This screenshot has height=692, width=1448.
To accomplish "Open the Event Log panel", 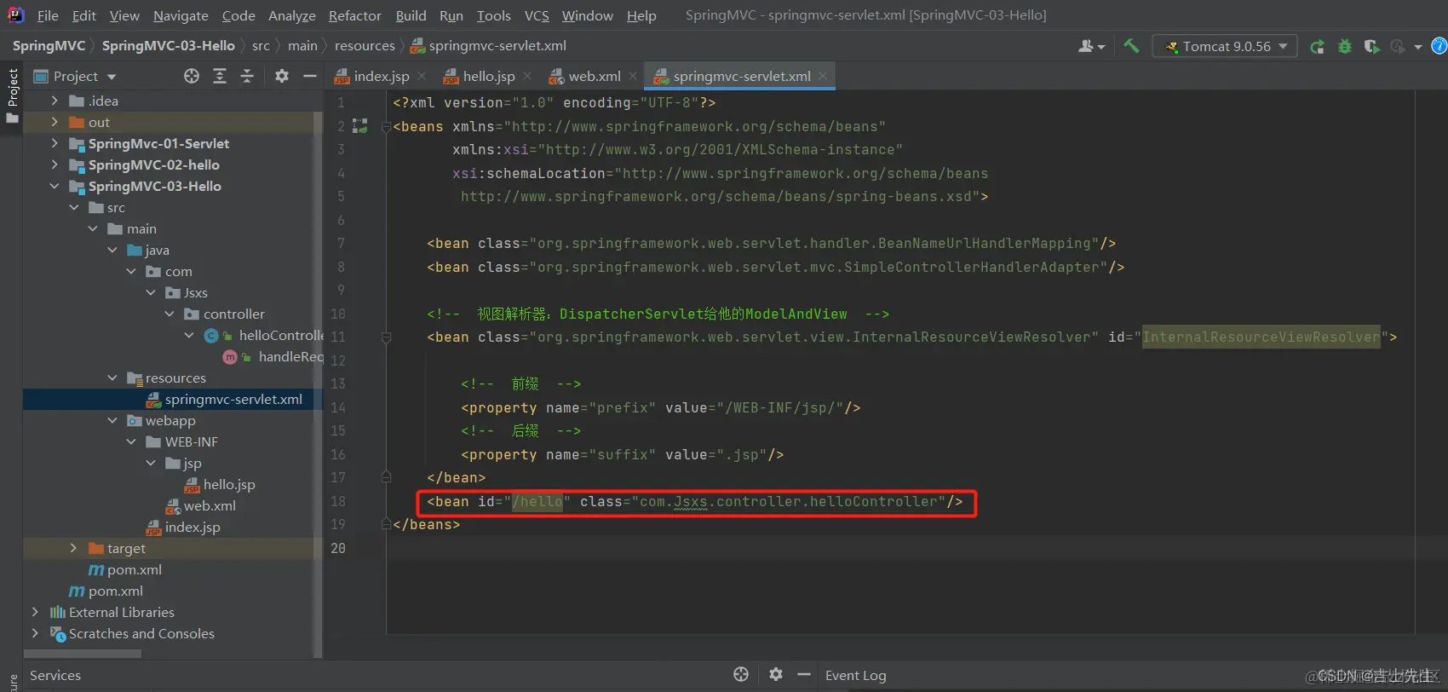I will (855, 675).
